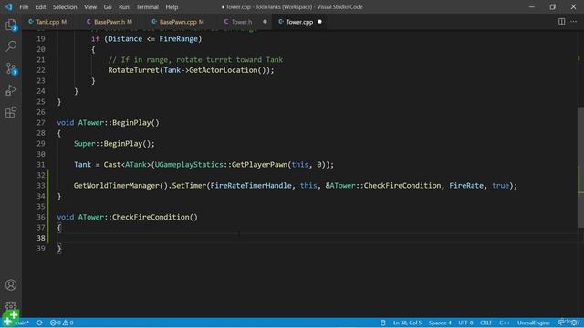This screenshot has height=328, width=584.
Task: Click the VS Code logo icon
Action: tap(8, 6)
